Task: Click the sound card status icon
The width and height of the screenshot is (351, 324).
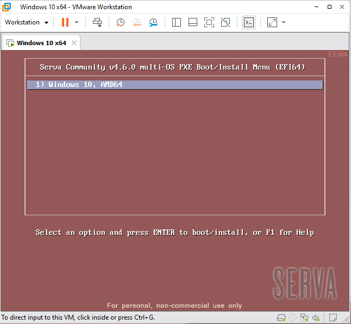Action: pos(315,317)
